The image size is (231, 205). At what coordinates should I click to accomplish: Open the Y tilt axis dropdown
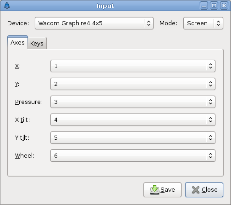[133, 138]
